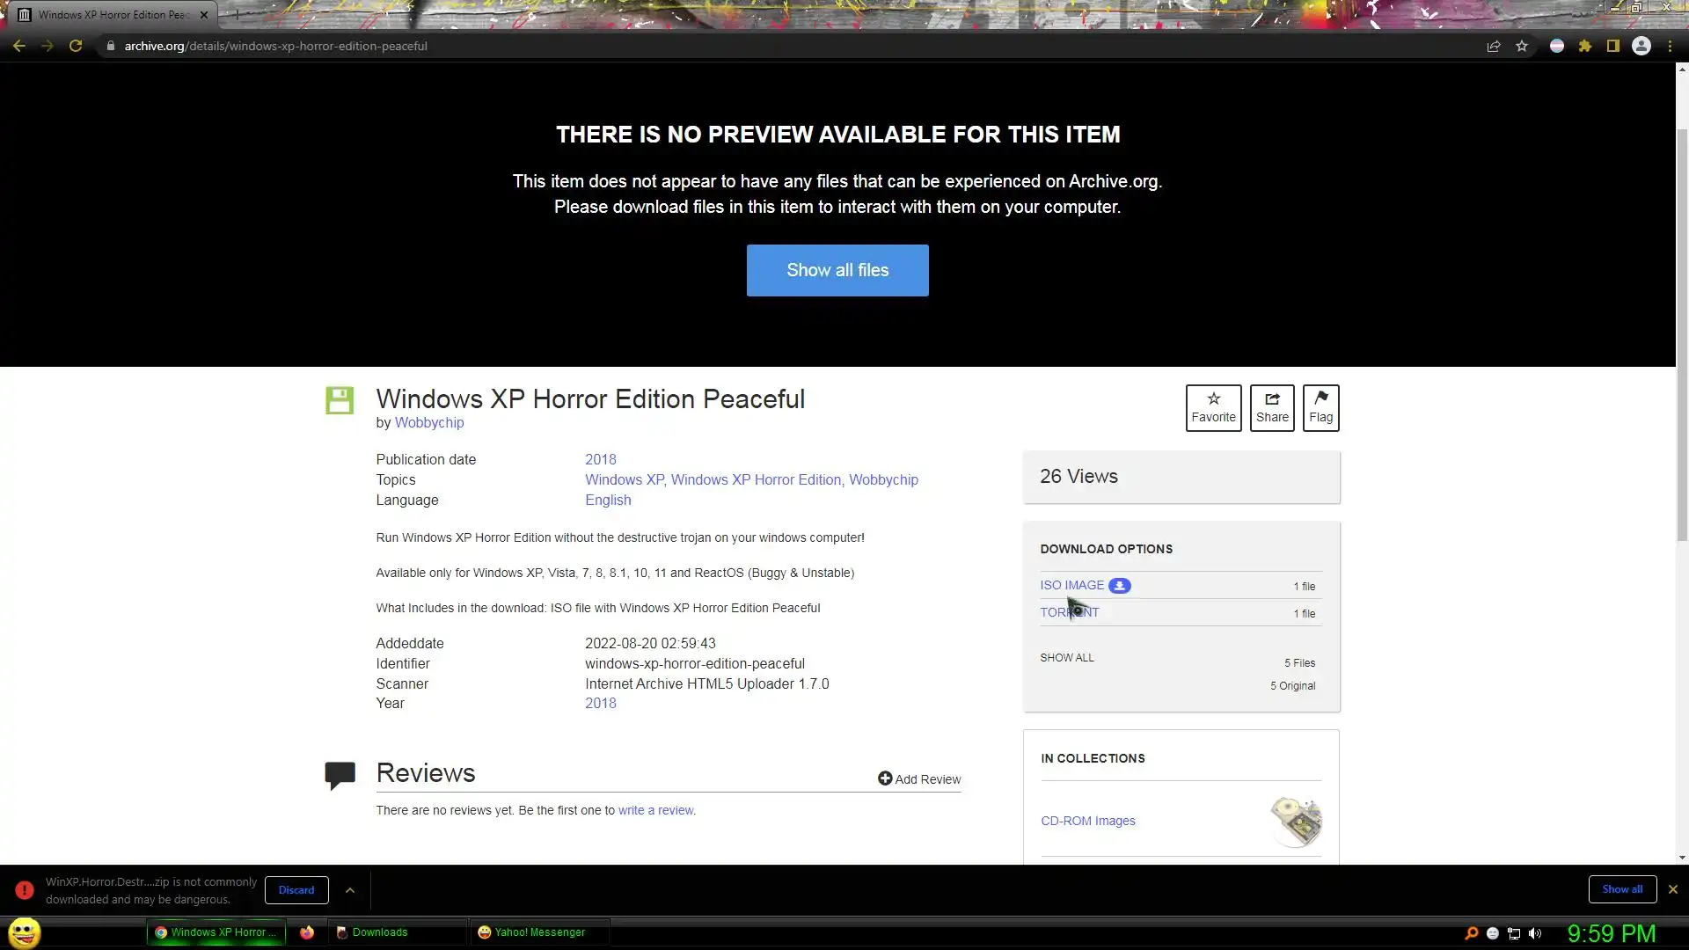
Task: Click the page vertical scrollbar thumb
Action: (1682, 334)
